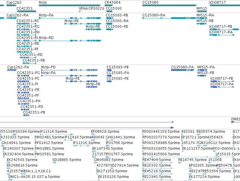The image size is (240, 181).
Task: Select the CG42351-RG transcript label
Action: (28, 27)
